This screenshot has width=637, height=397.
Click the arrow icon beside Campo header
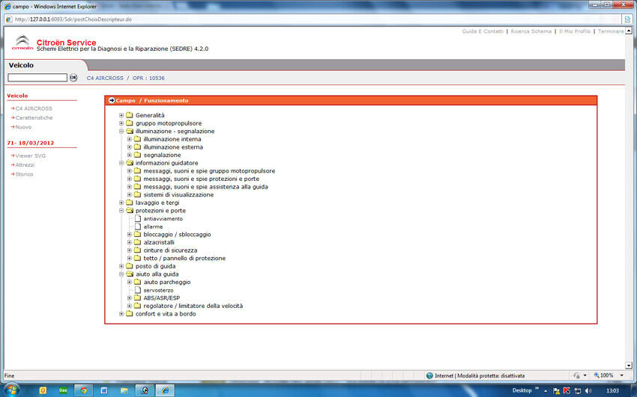point(111,100)
